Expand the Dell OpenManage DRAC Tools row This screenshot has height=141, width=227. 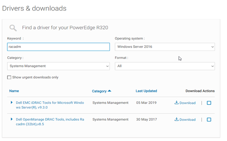pyautogui.click(x=12, y=119)
